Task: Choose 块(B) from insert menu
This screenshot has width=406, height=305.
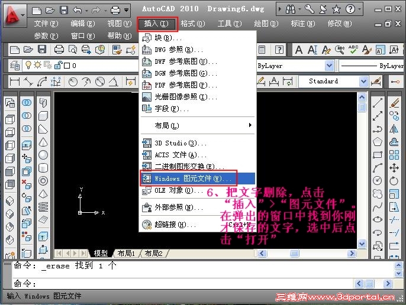Action: tap(198, 38)
